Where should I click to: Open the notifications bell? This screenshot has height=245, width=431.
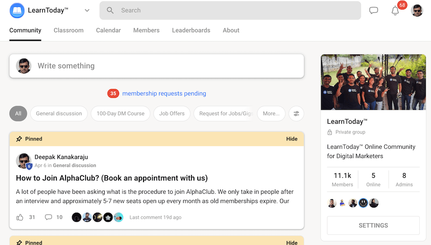[395, 11]
